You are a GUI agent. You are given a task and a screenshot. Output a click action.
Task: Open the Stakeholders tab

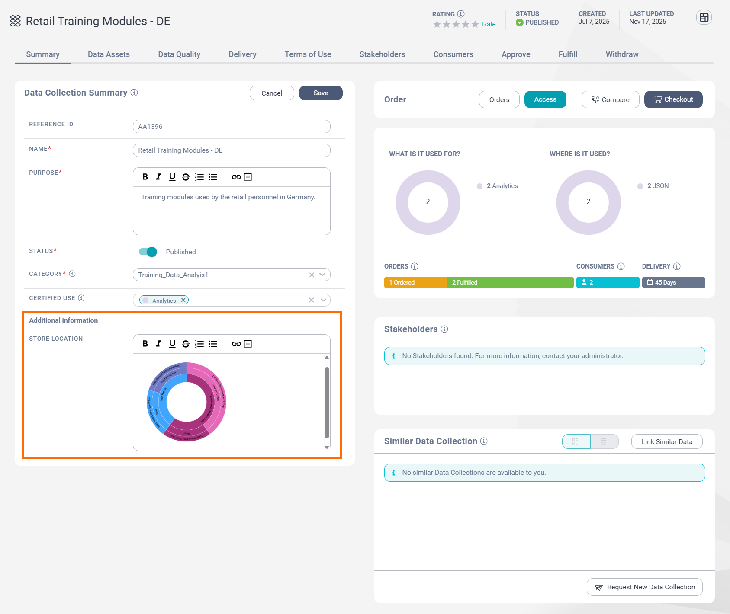point(382,54)
